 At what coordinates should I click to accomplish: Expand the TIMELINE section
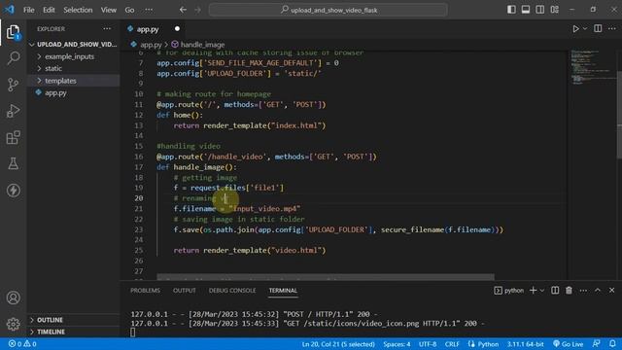51,332
